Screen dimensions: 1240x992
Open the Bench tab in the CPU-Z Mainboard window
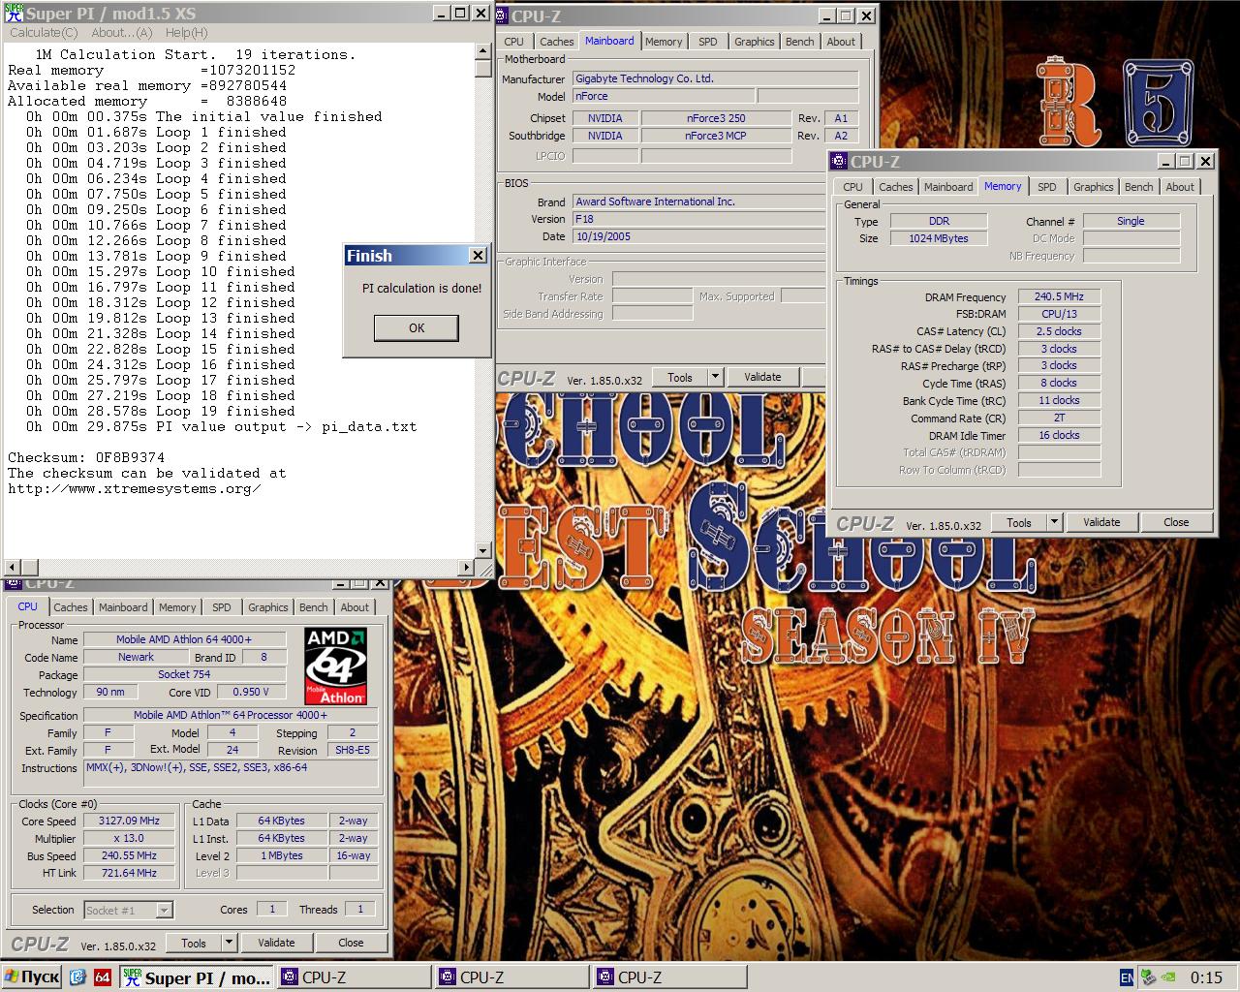(800, 42)
